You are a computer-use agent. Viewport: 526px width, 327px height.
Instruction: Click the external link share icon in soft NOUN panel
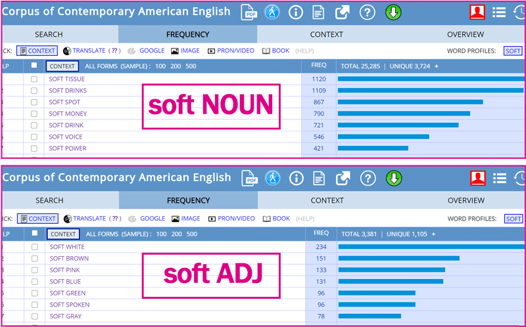343,12
